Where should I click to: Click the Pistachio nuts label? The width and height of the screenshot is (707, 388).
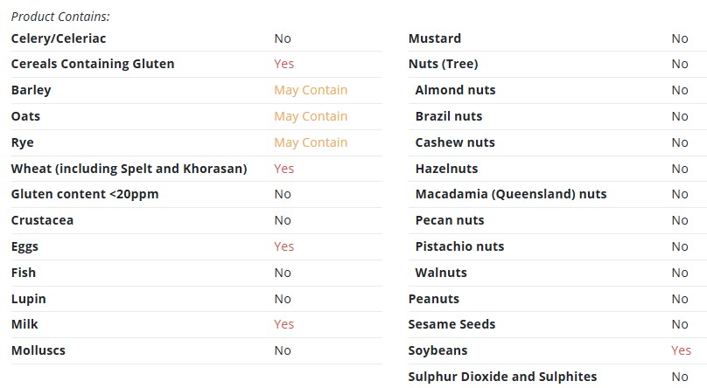point(459,246)
